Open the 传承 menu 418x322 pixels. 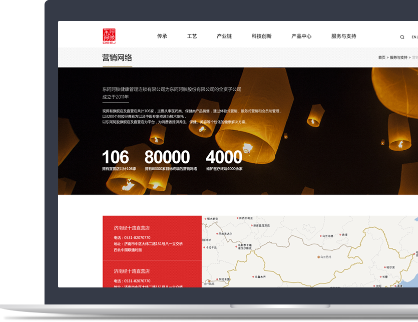pos(162,36)
